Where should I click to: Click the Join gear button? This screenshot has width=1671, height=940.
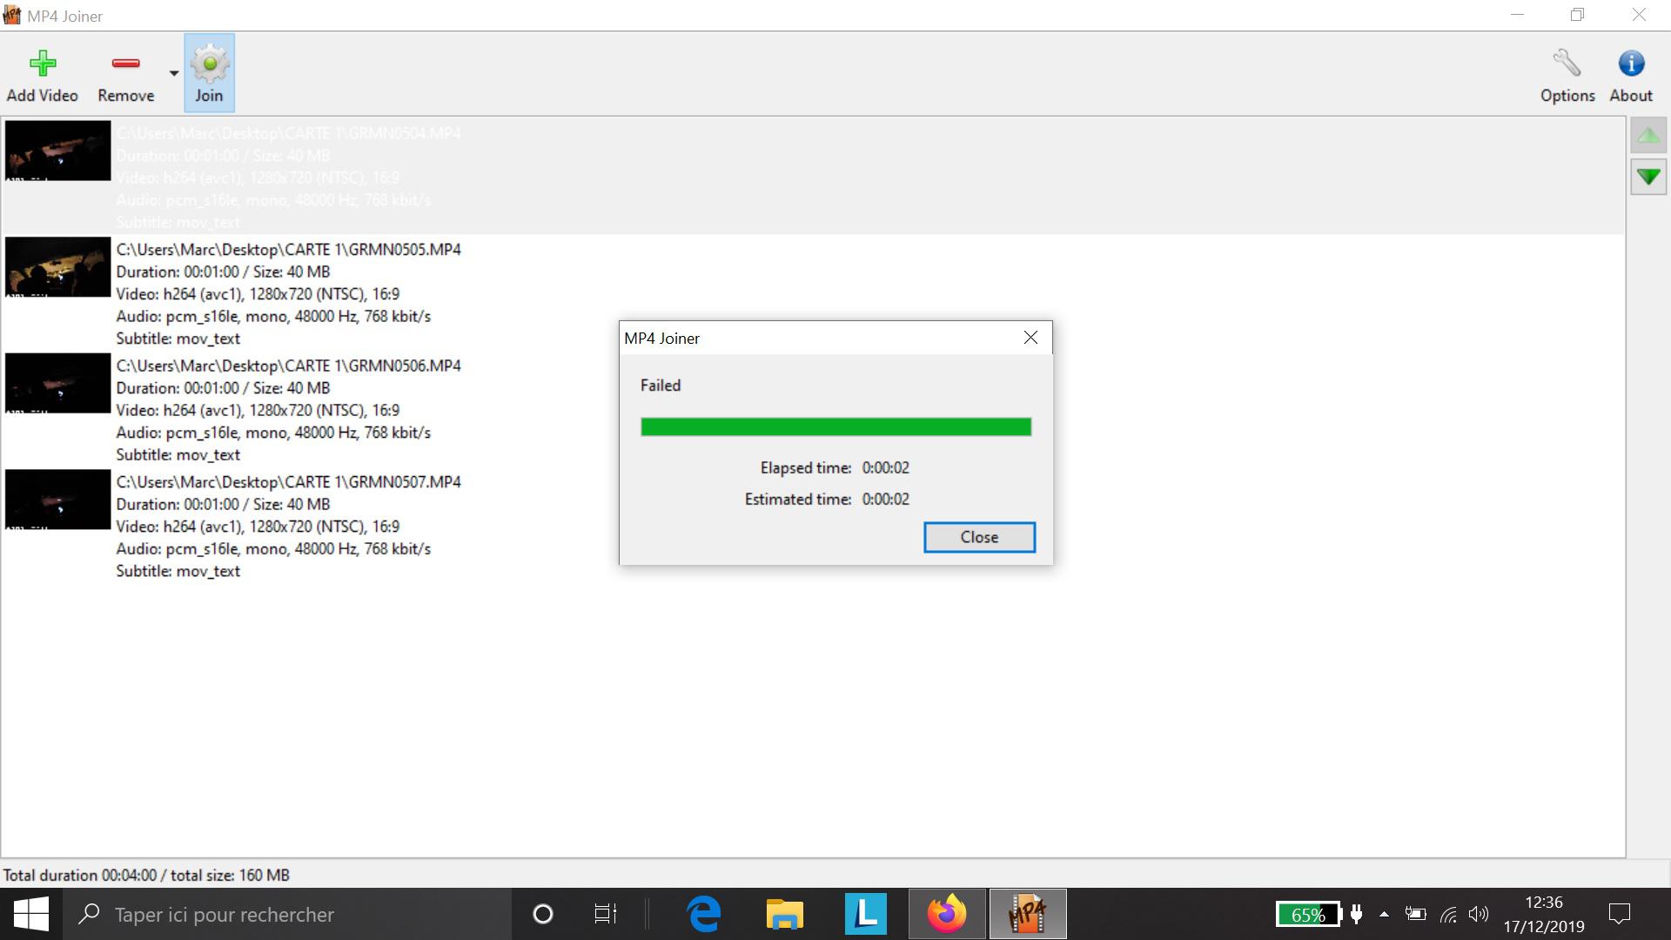[x=209, y=73]
